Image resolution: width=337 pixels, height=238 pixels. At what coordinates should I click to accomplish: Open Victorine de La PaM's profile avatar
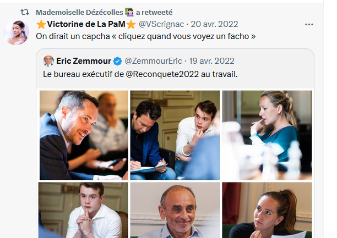[16, 32]
